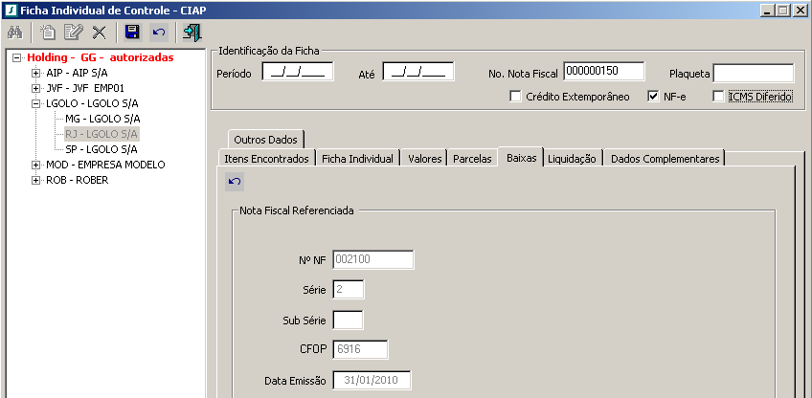Switch to the Parcelas tab
The height and width of the screenshot is (398, 812).
(472, 159)
